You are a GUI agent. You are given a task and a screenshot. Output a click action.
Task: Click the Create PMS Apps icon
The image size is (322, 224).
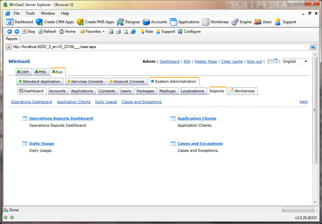[80, 22]
